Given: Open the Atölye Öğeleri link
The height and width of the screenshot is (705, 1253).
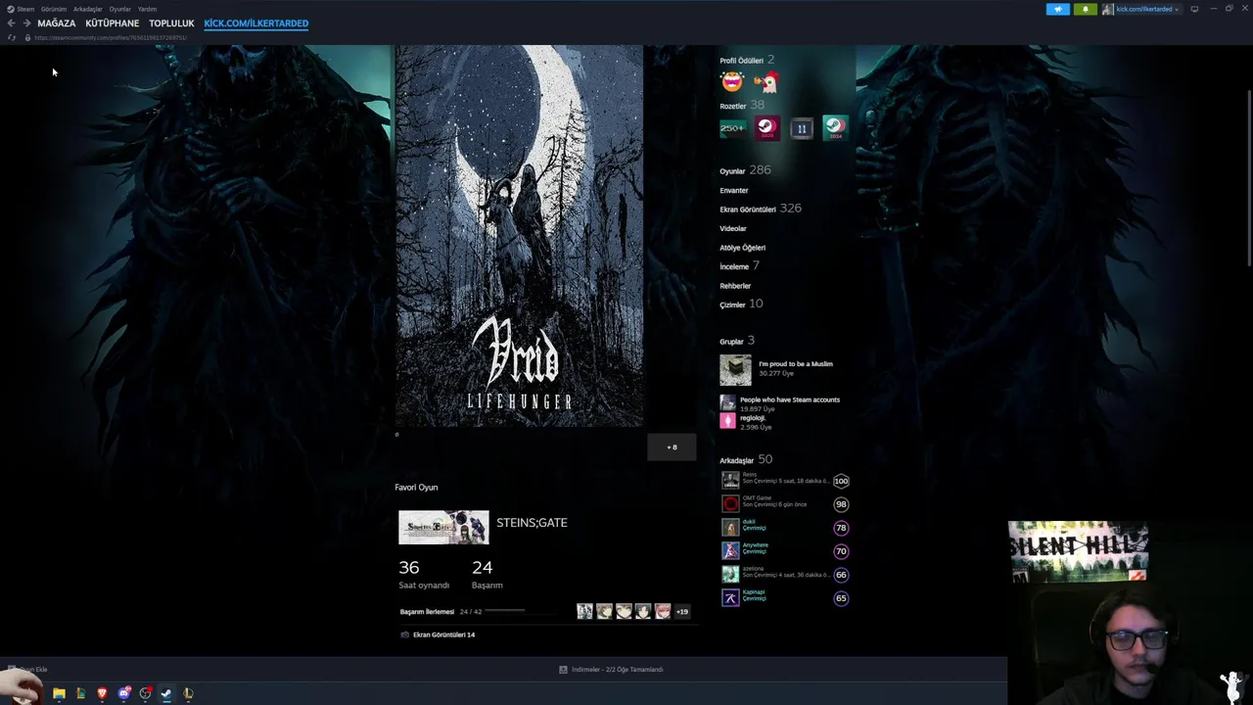Looking at the screenshot, I should pos(743,248).
